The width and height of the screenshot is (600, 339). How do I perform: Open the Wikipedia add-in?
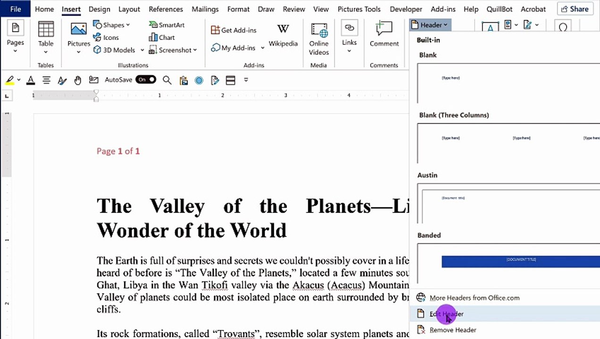[283, 36]
